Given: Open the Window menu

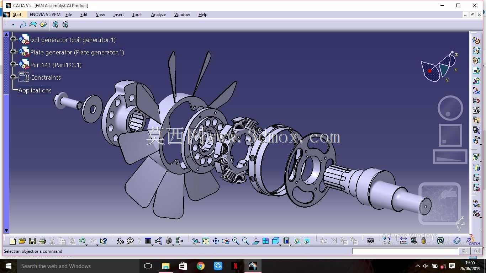Looking at the screenshot, I should [182, 15].
